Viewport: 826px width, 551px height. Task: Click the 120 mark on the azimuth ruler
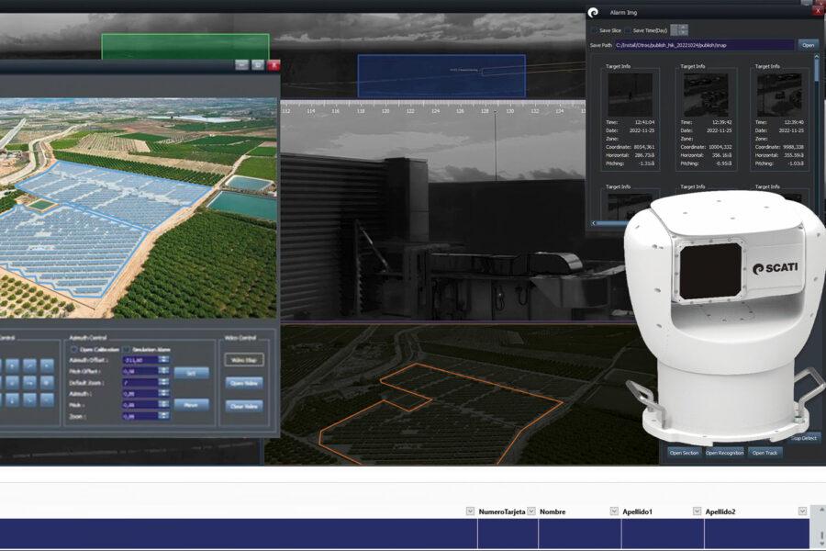pos(385,111)
